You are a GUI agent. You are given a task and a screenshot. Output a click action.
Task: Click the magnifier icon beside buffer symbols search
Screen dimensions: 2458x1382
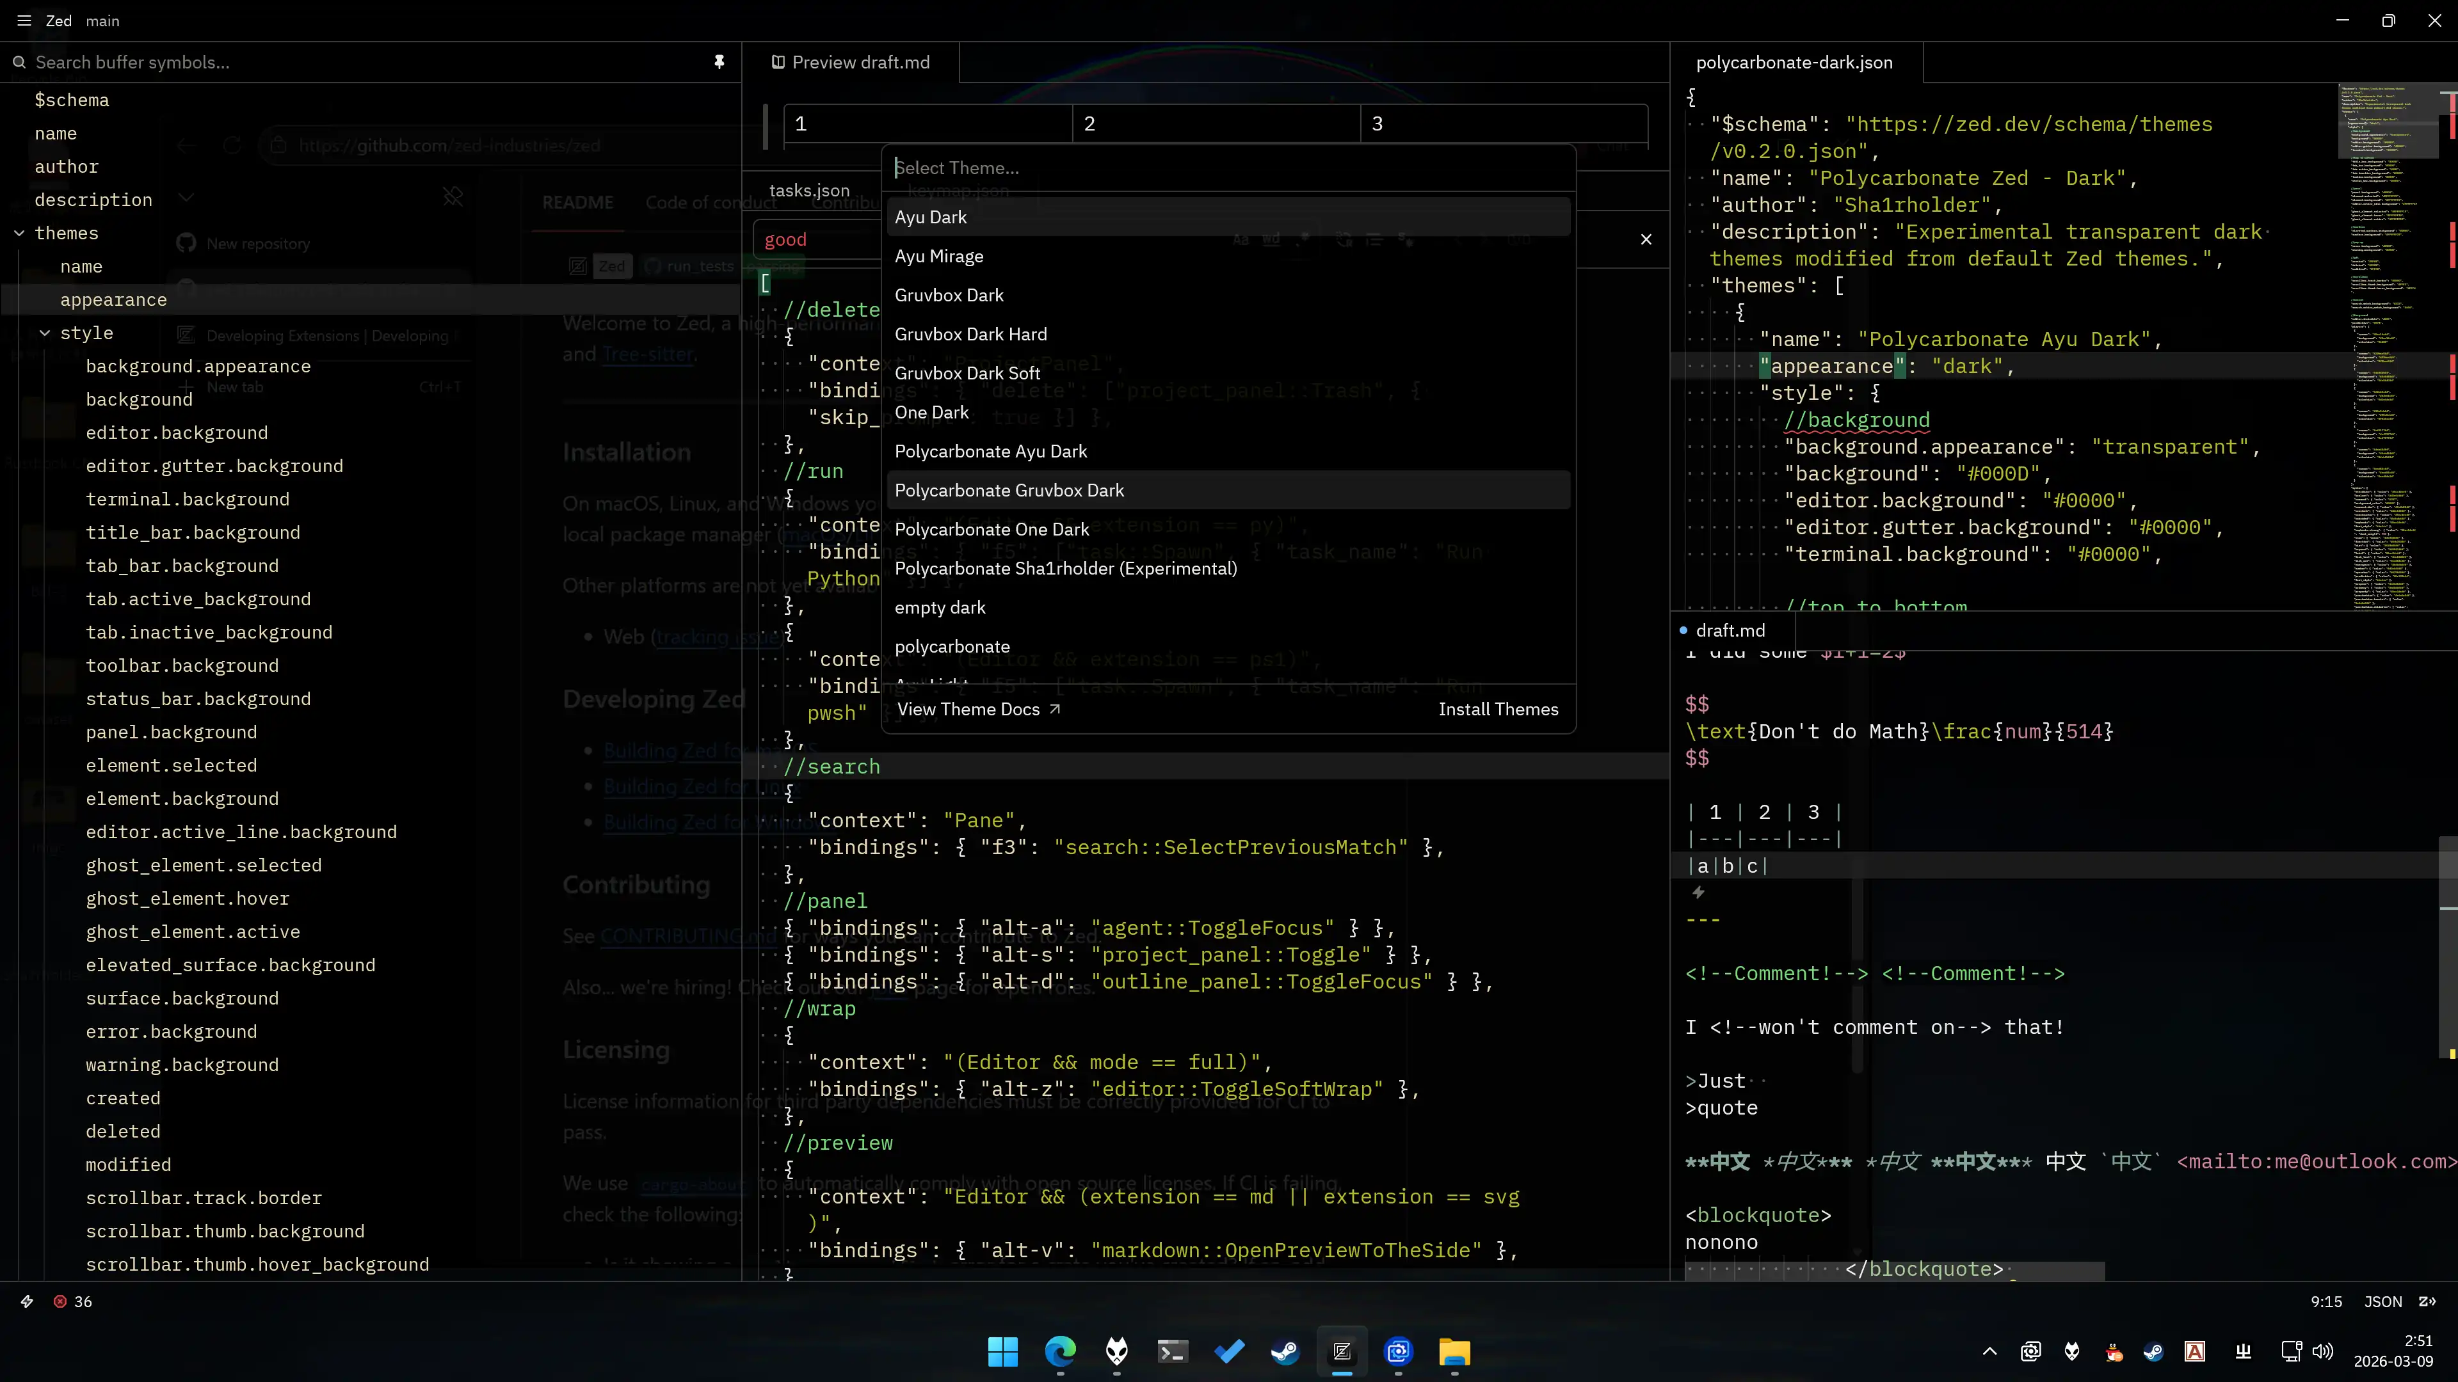coord(18,62)
